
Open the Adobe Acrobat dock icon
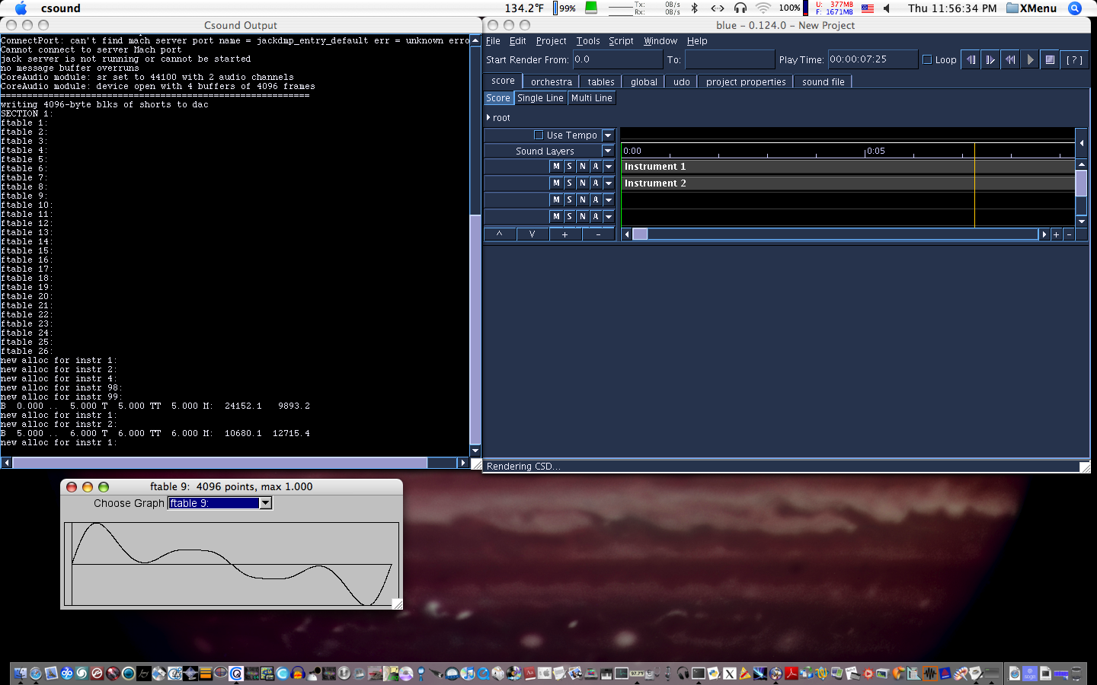(x=792, y=673)
